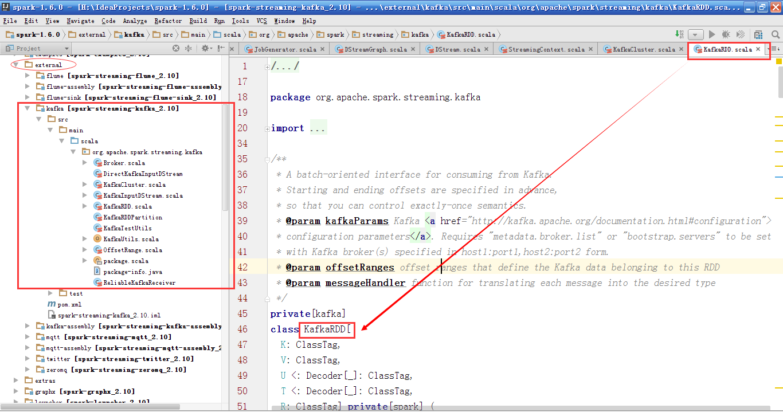Click Scroll from Source crosshair icon
This screenshot has height=412, width=783.
(176, 49)
